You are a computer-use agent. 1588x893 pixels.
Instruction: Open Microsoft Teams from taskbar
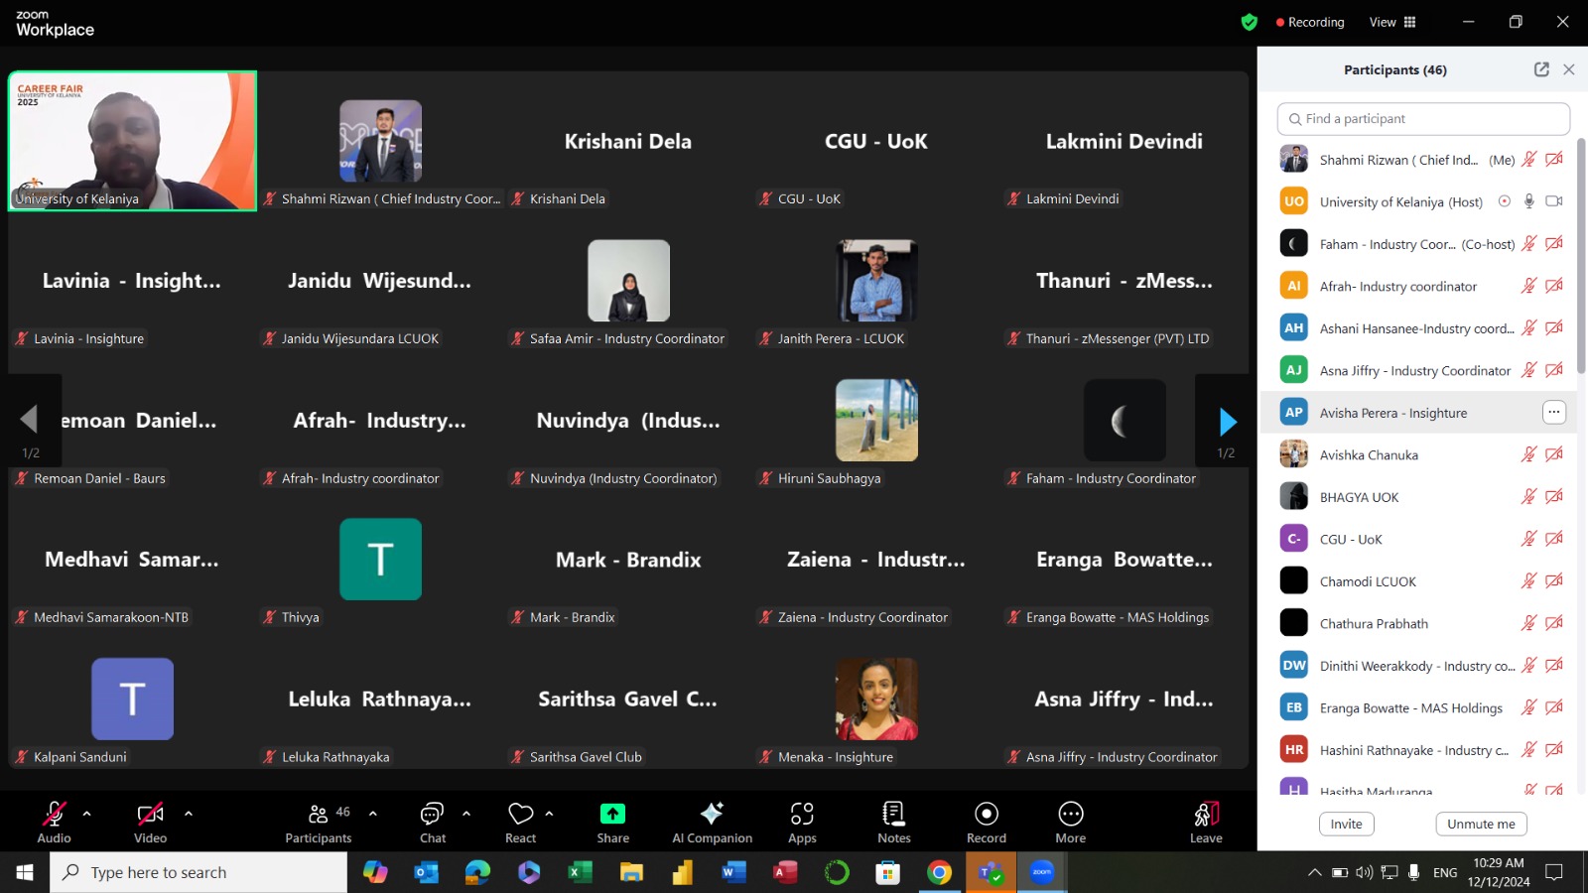point(990,872)
